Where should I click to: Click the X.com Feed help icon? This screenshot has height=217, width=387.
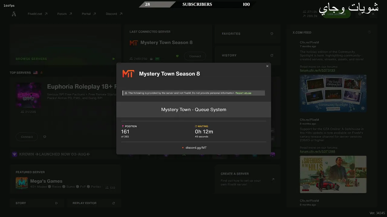(x=369, y=32)
